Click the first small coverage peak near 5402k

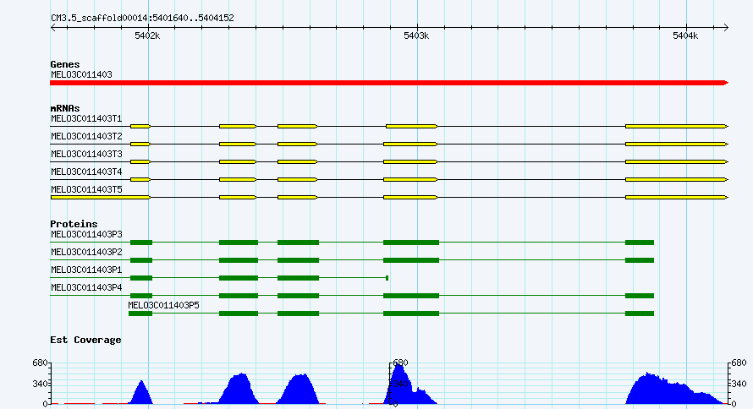coord(141,393)
